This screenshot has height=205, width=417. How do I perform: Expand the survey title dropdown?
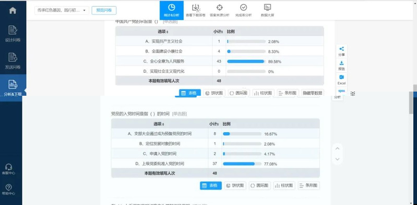pos(62,10)
